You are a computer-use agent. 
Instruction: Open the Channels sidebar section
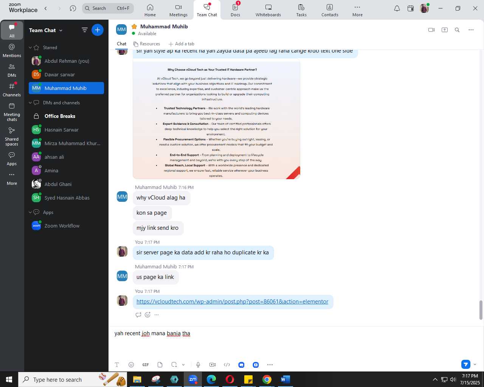pyautogui.click(x=12, y=90)
